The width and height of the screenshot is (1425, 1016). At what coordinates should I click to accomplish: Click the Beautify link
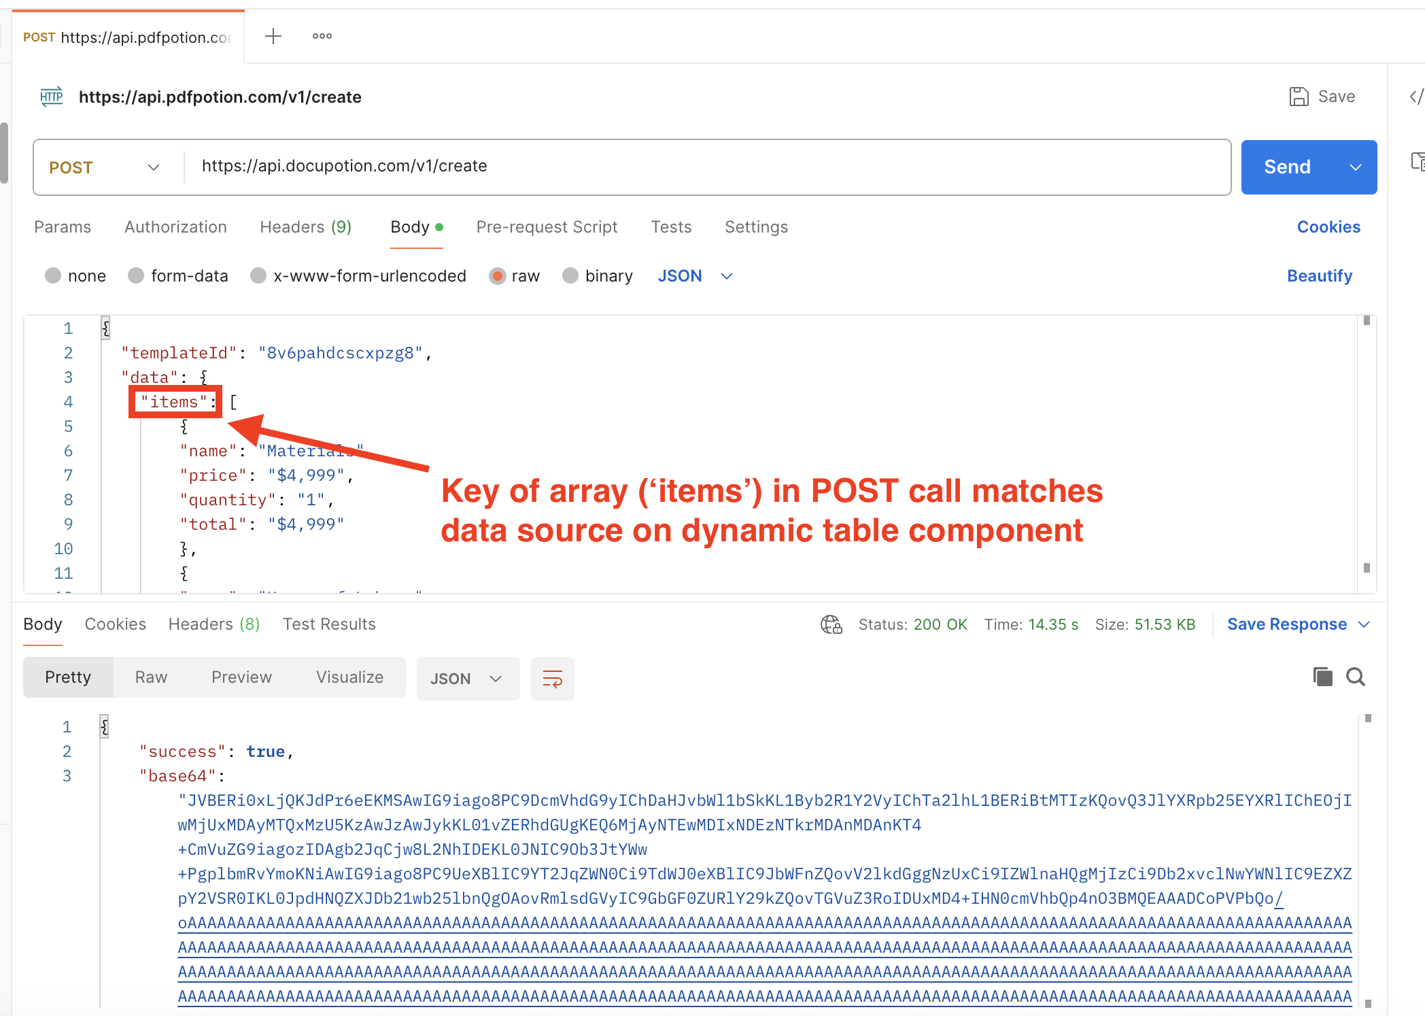coord(1319,275)
